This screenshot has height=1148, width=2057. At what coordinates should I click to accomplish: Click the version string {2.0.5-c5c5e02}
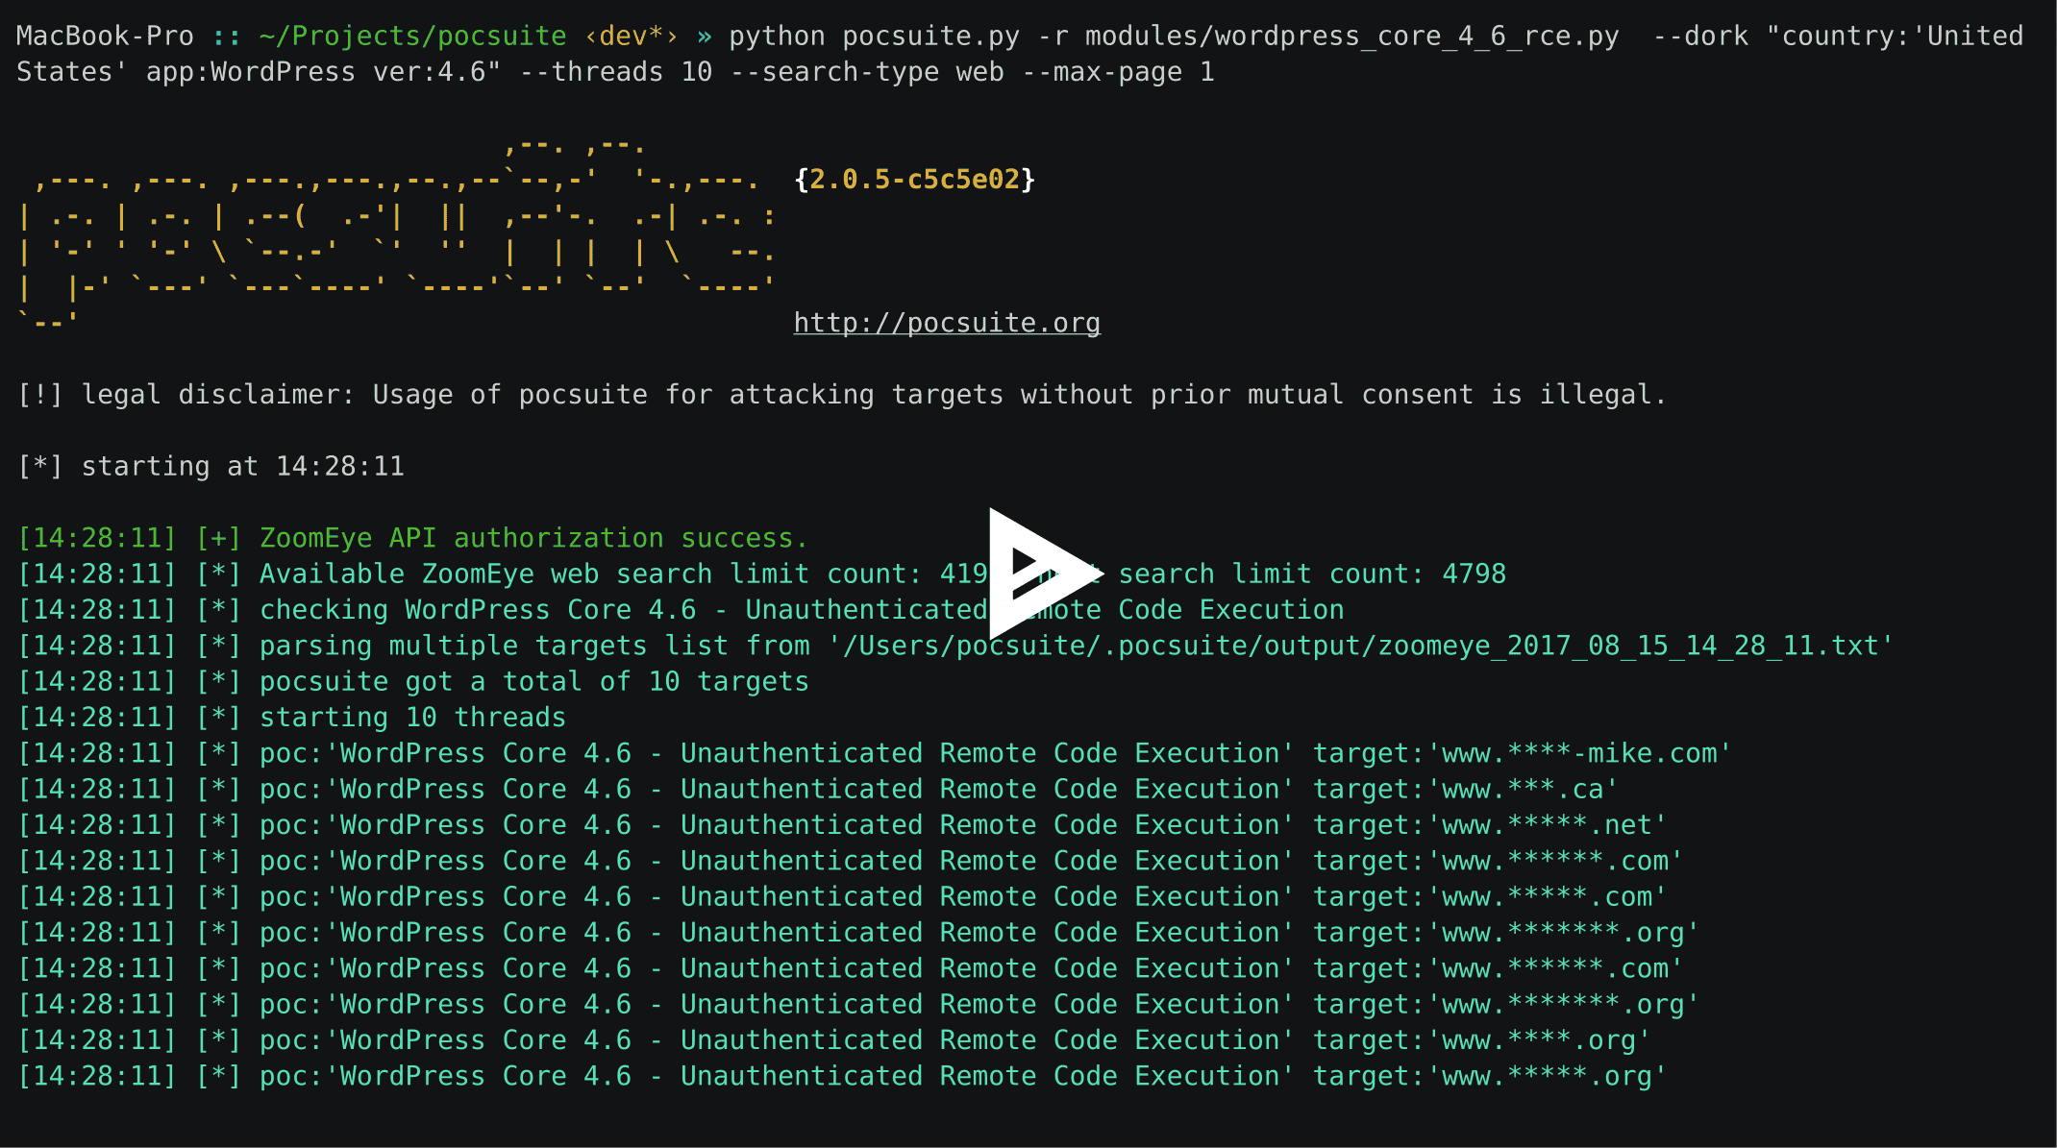click(x=915, y=180)
